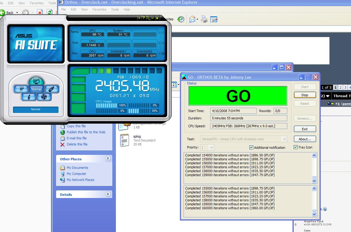Close AI Suite using the green X icon
This screenshot has width=351, height=232.
coord(157,18)
